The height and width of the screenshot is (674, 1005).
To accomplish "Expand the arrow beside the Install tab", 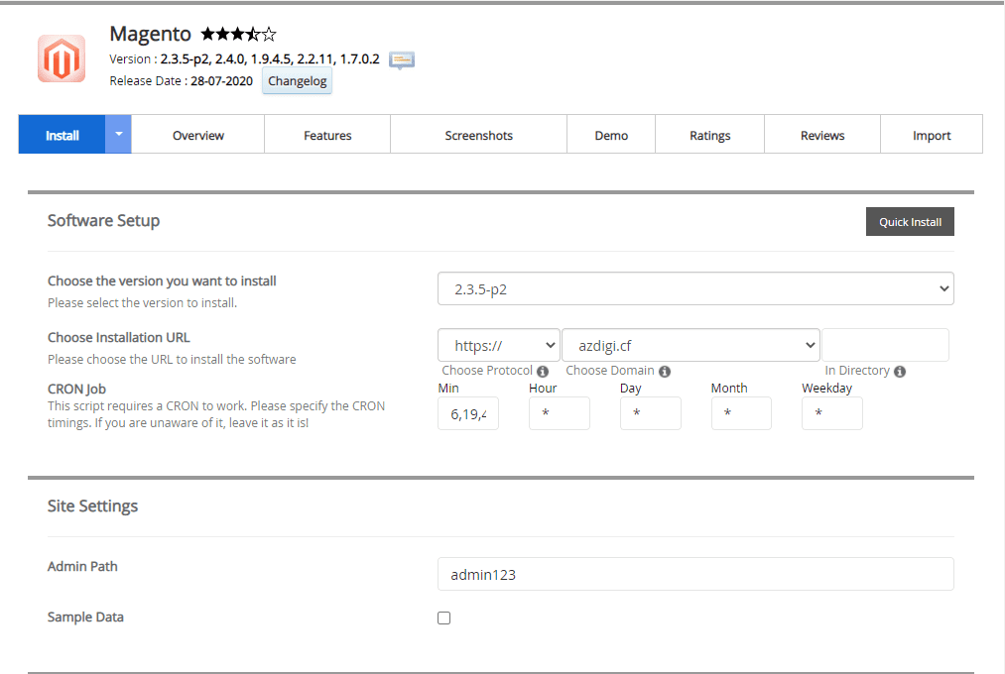I will pos(116,134).
